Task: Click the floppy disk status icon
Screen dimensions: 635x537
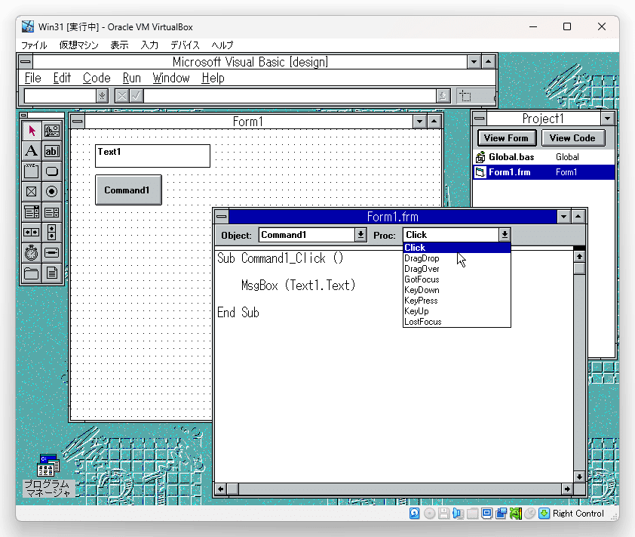Action: click(443, 514)
